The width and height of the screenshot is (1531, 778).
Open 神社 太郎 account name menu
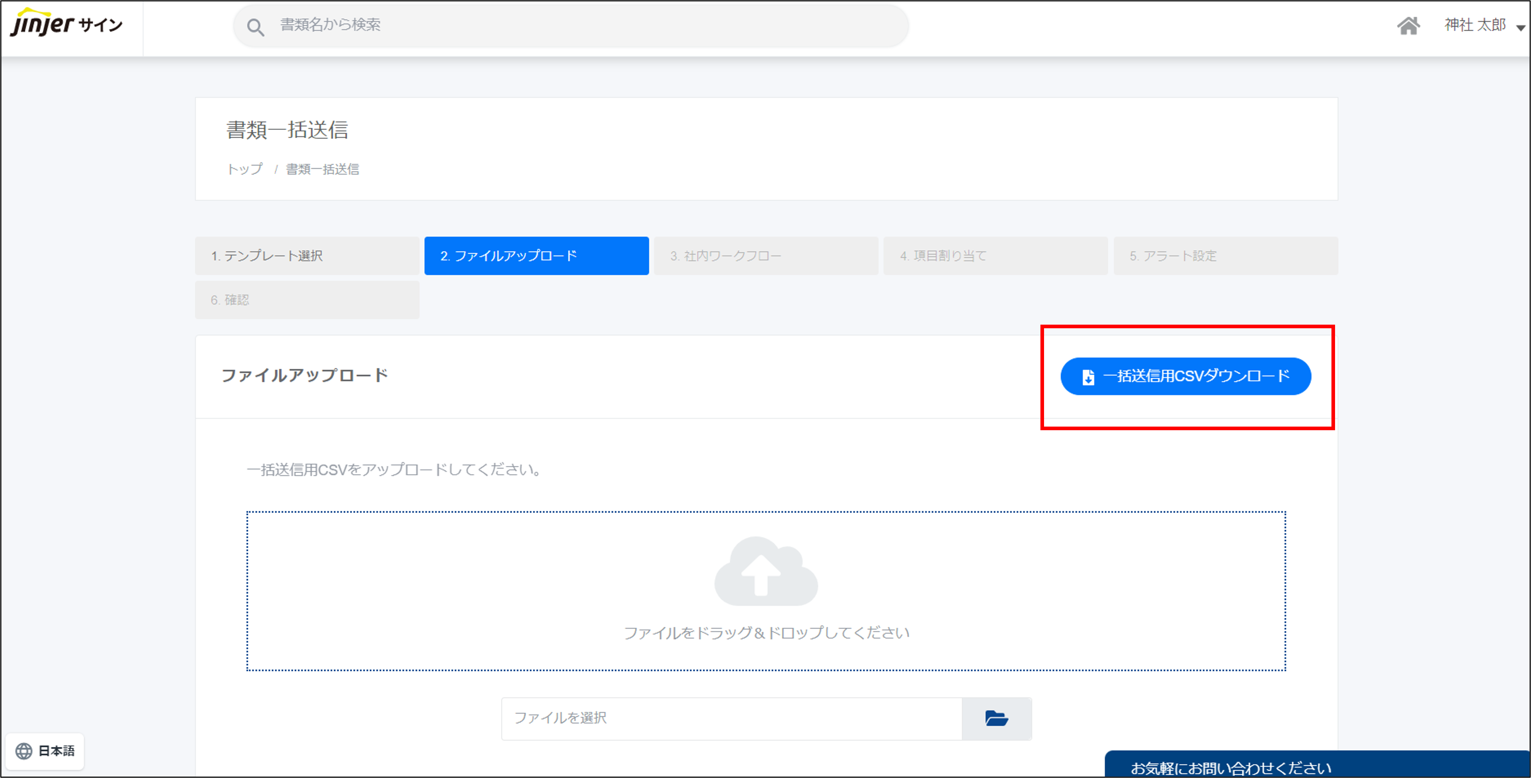coord(1475,25)
